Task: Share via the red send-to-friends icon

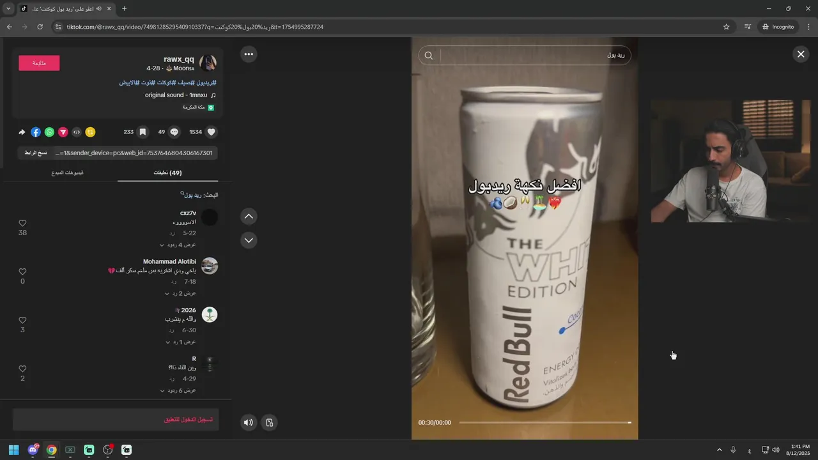Action: point(63,132)
